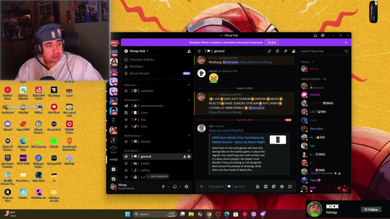Toggle notification settings bell in the channel header
Image resolution: width=390 pixels, height=219 pixels.
tap(277, 51)
